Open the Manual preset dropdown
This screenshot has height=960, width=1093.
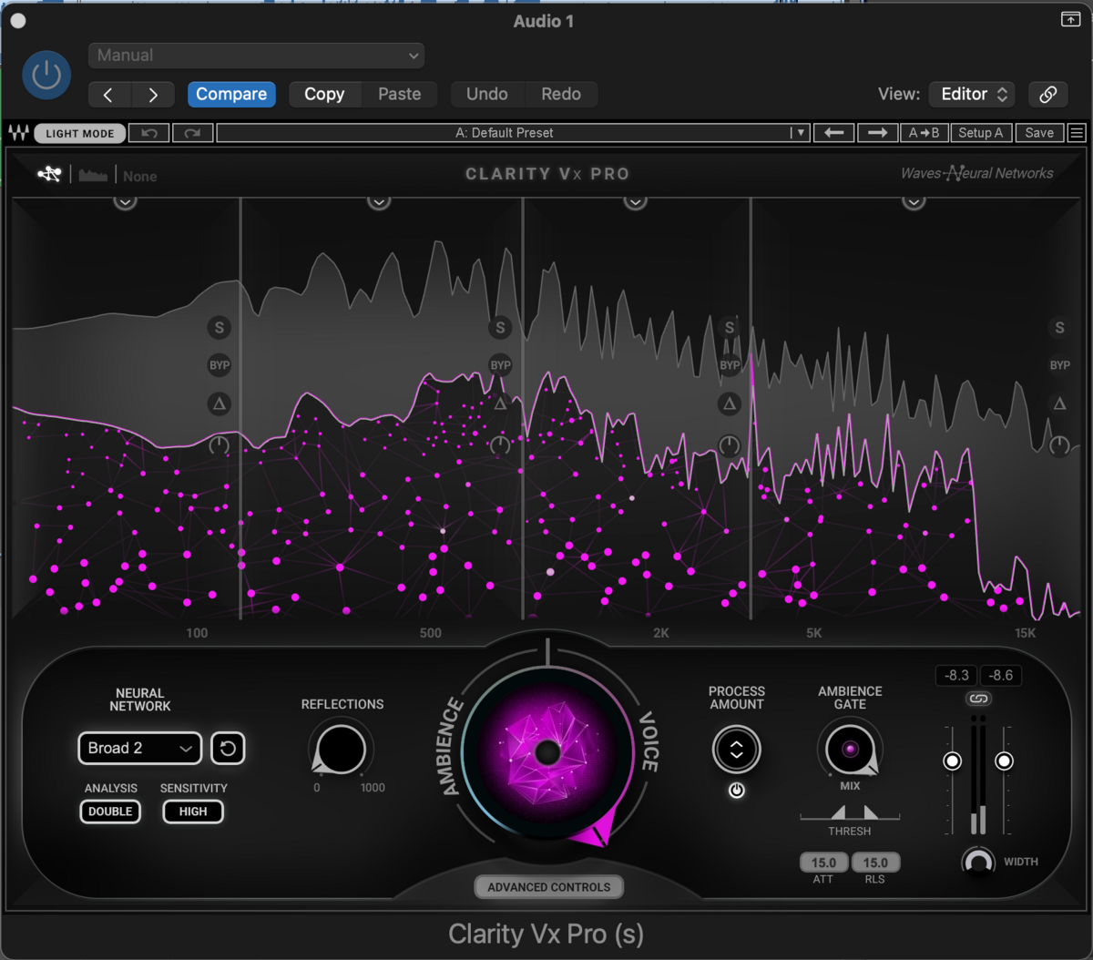[x=256, y=56]
